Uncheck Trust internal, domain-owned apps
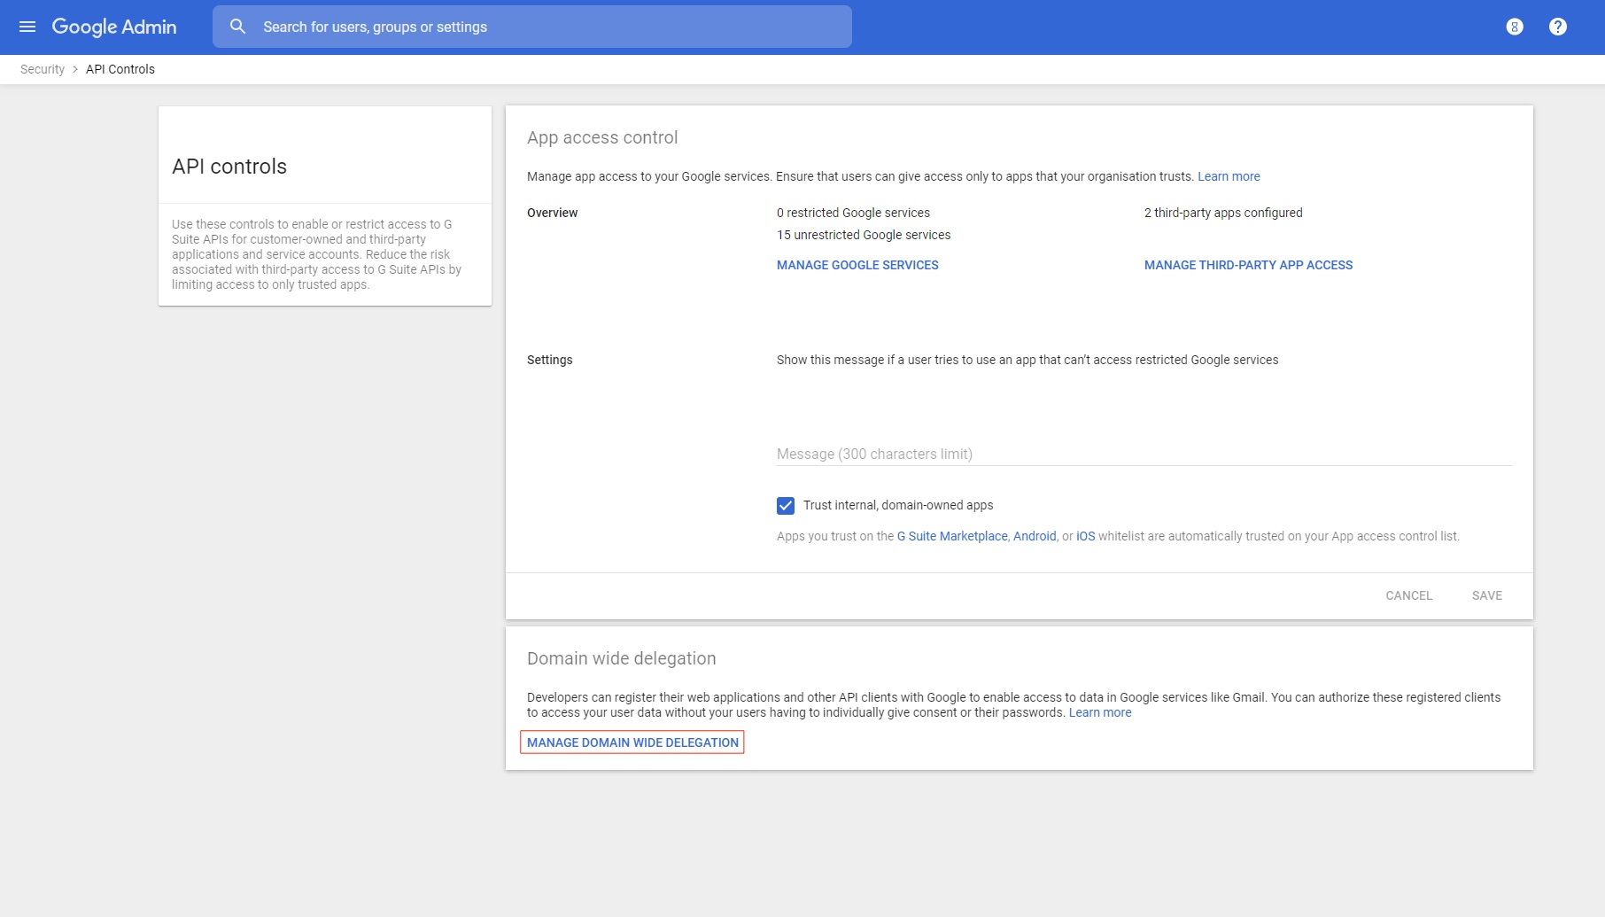This screenshot has height=917, width=1605. click(786, 506)
